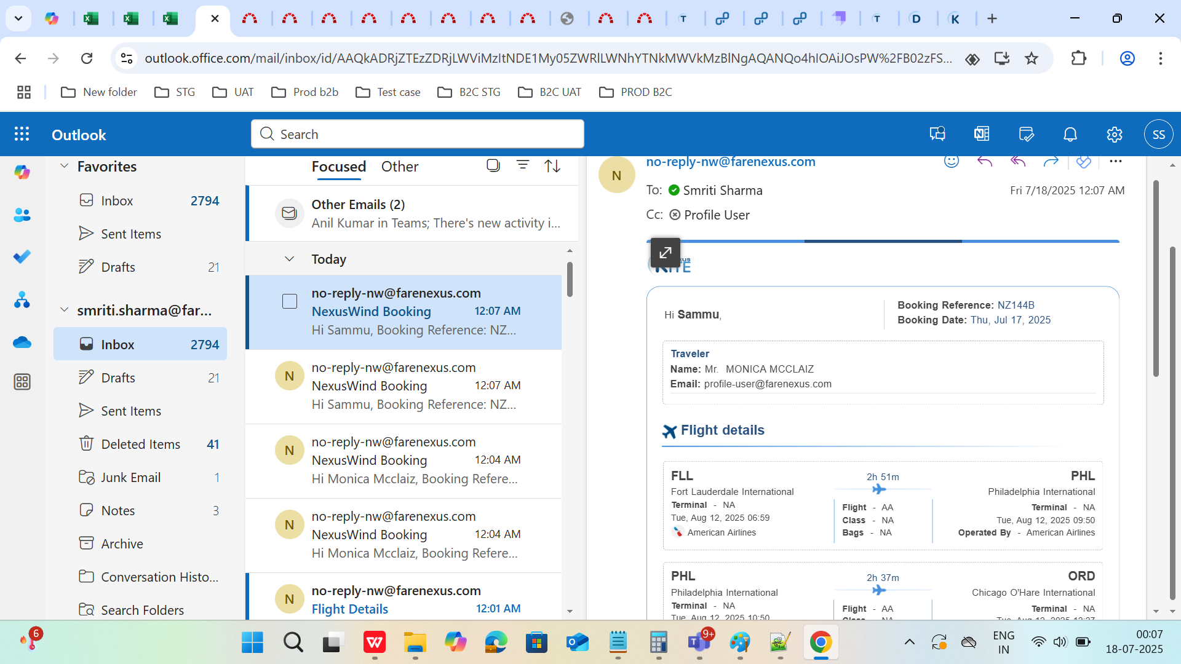The width and height of the screenshot is (1181, 664).
Task: Open filter icon in message list
Action: pos(523,165)
